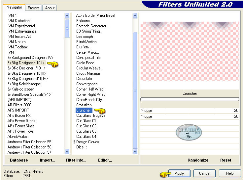Select Alf's Power Sines category
Screen dimensions: 243x180
[x=21, y=126]
